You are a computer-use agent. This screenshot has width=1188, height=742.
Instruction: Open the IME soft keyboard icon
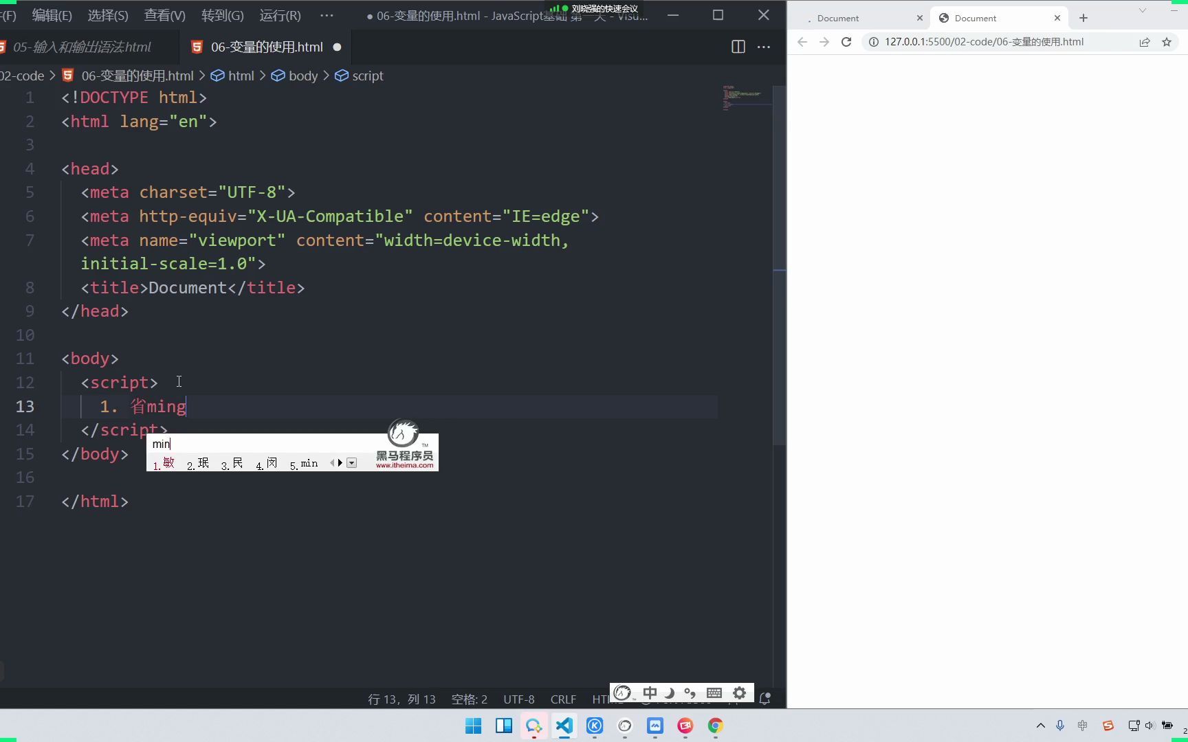(714, 693)
